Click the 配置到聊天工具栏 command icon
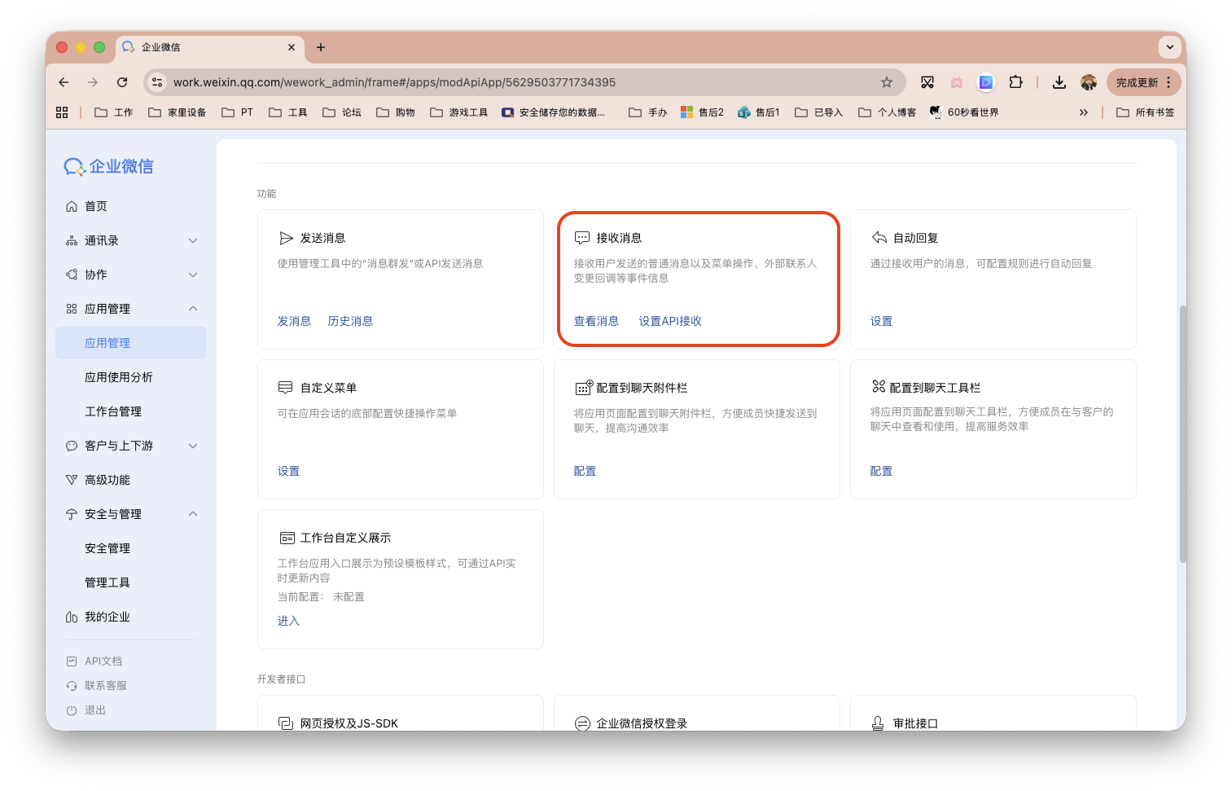Screen dimensions: 1232x791 pyautogui.click(x=879, y=387)
